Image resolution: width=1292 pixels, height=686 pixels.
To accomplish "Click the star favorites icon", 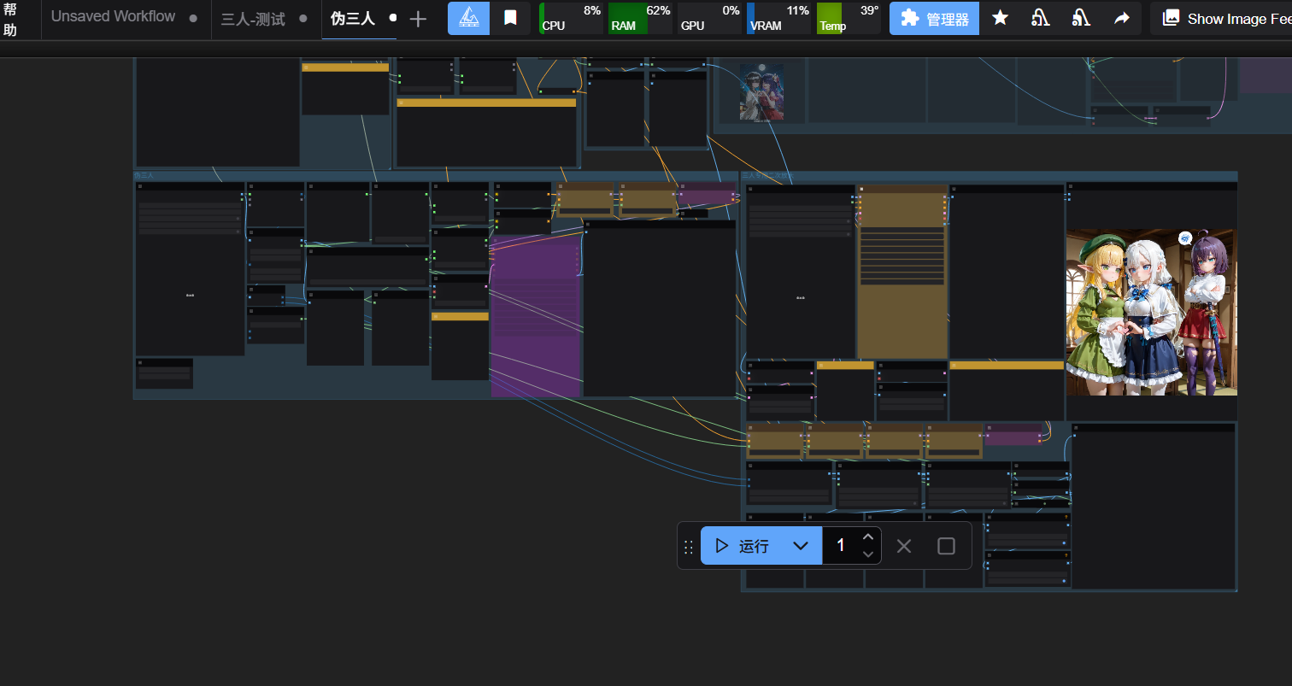I will [x=1000, y=18].
